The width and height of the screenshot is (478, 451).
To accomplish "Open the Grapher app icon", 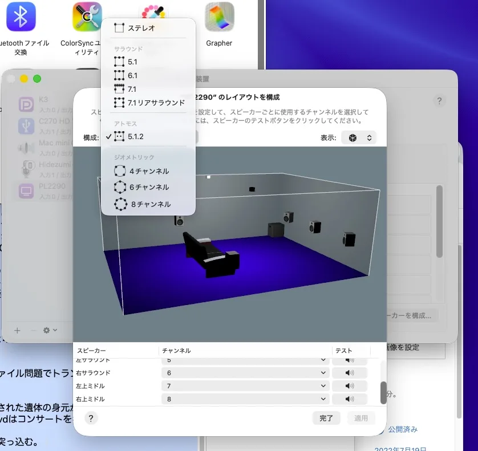I will pyautogui.click(x=219, y=17).
